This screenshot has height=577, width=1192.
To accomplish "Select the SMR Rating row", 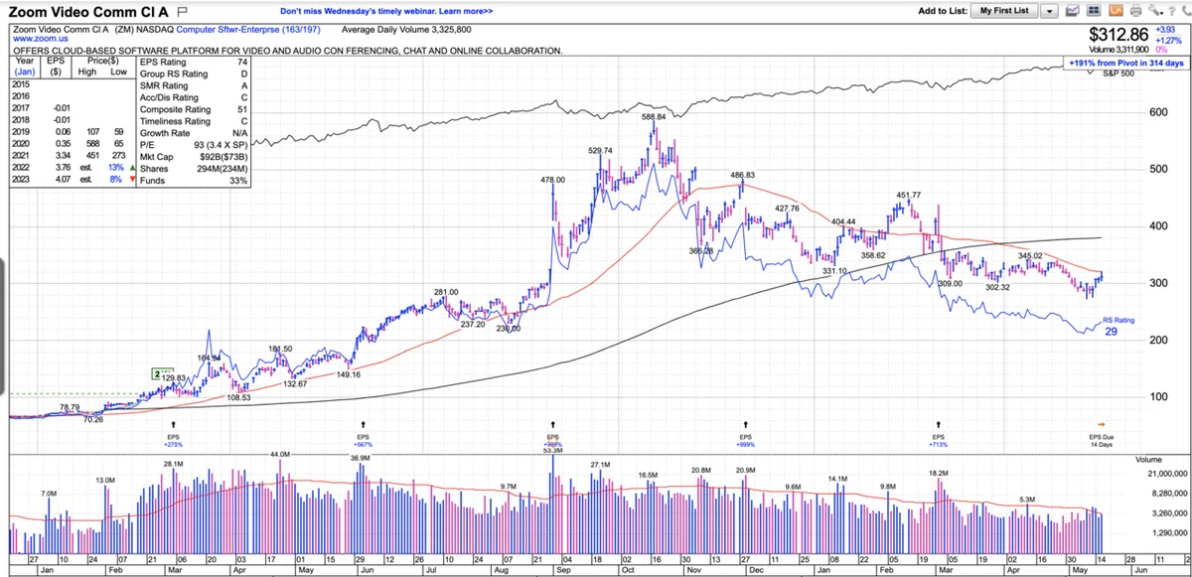I will coord(194,85).
